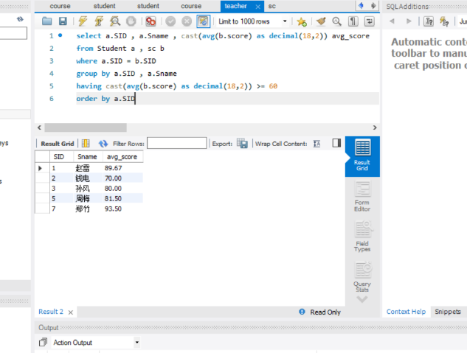Click into the Filter Rows input field
Image resolution: width=467 pixels, height=353 pixels.
point(176,143)
